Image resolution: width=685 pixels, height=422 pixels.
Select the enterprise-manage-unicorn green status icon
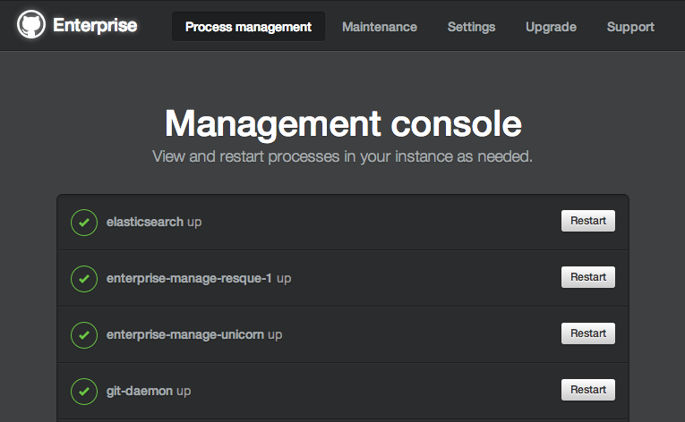(84, 334)
